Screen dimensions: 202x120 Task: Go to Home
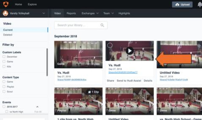18,4
